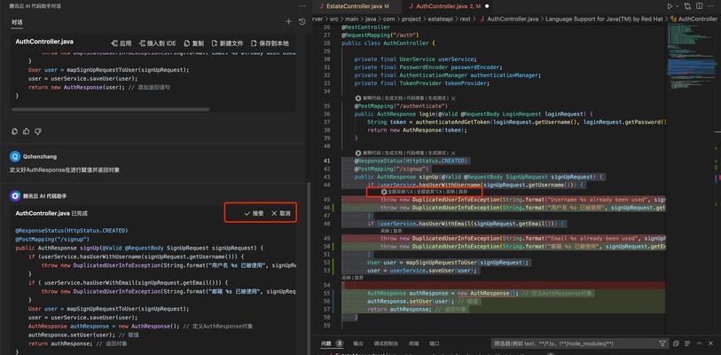Click the chat panel vertical scrollbar
The height and width of the screenshot is (355, 721).
point(308,267)
